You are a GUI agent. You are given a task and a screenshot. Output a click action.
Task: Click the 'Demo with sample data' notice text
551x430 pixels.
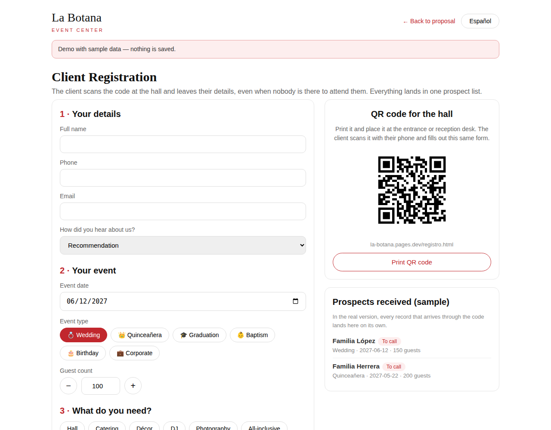coord(117,49)
